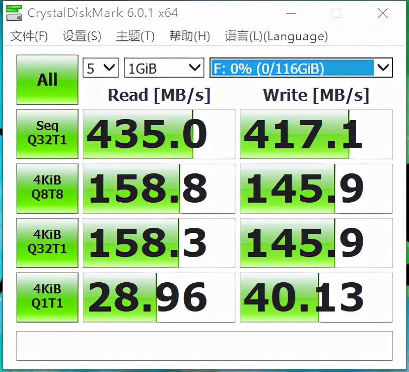The width and height of the screenshot is (409, 372).
Task: Expand the test count dropdown showing 5
Action: click(x=101, y=68)
